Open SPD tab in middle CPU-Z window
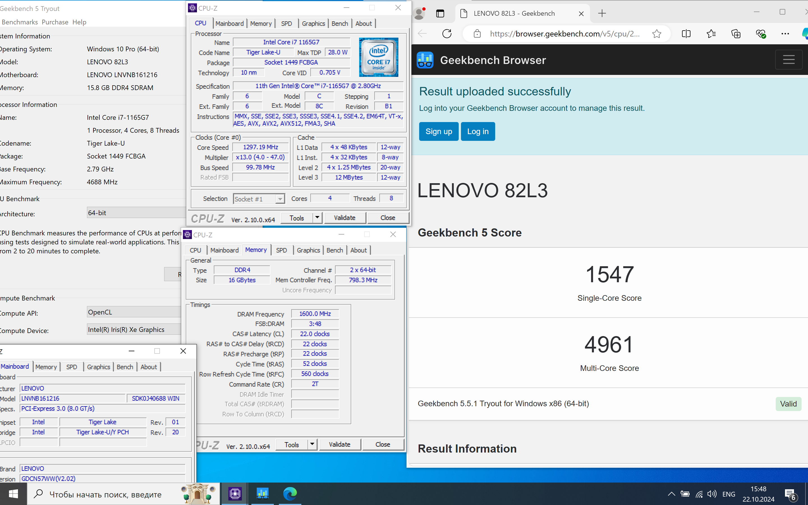The height and width of the screenshot is (505, 808). (281, 250)
